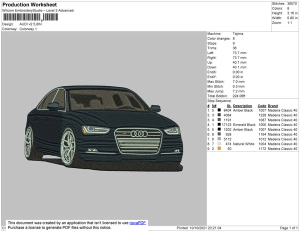This screenshot has width=300, height=232.
Task: Select the width value '5.80 in'
Action: tap(292, 18)
